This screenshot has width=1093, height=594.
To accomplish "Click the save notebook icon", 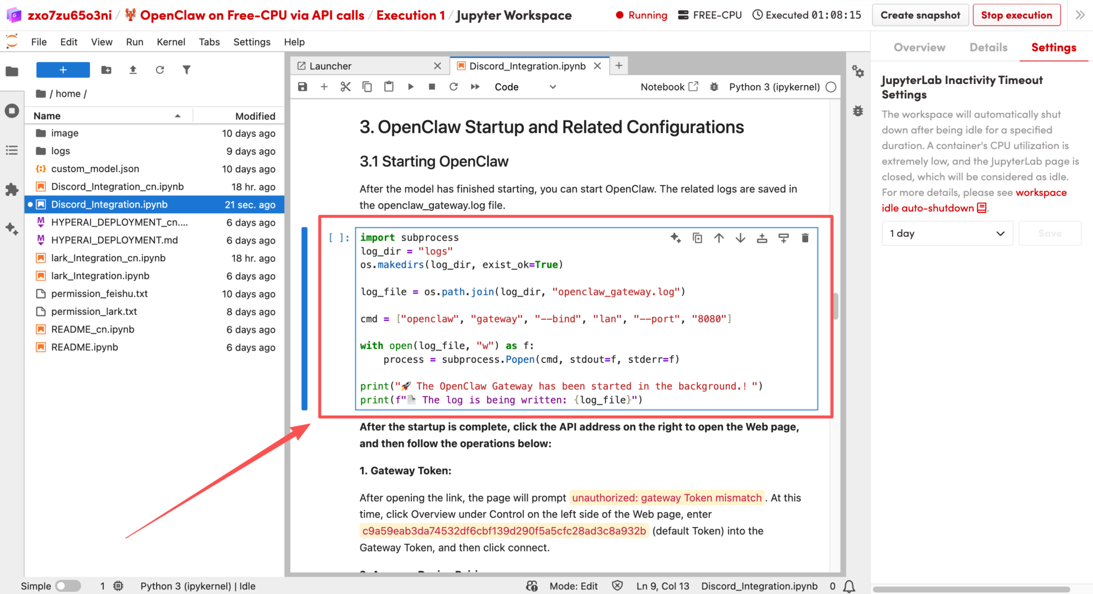I will (303, 87).
